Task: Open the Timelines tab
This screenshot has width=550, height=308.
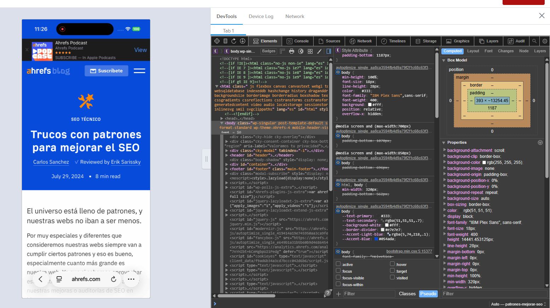Action: [393, 41]
